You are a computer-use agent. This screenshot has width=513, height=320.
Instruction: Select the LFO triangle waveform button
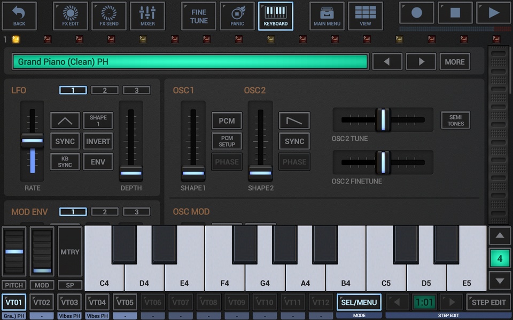coord(65,121)
